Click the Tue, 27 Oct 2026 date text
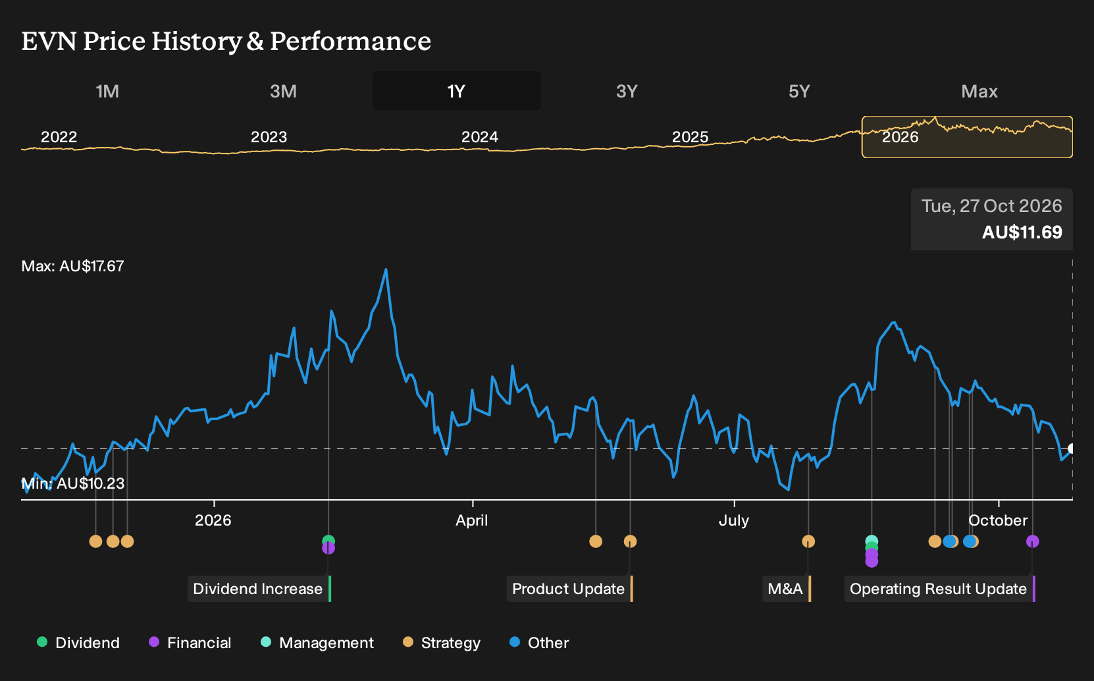The width and height of the screenshot is (1094, 681). pyautogui.click(x=991, y=206)
